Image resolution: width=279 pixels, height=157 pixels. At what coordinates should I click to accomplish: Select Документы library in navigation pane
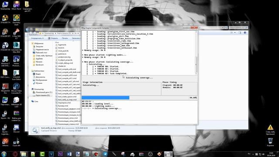[x=39, y=77]
